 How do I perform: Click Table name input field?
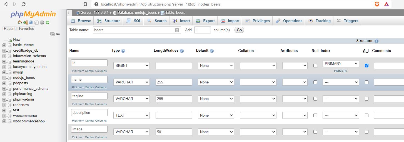coord(137,30)
